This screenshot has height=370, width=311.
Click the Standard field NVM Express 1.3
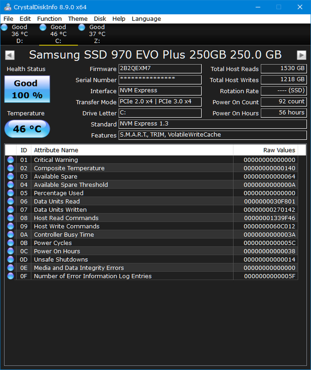tap(212, 124)
